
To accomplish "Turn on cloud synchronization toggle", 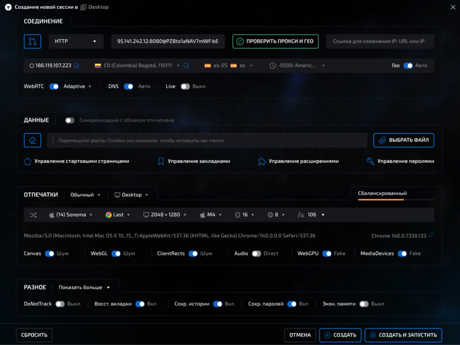I will [x=70, y=120].
